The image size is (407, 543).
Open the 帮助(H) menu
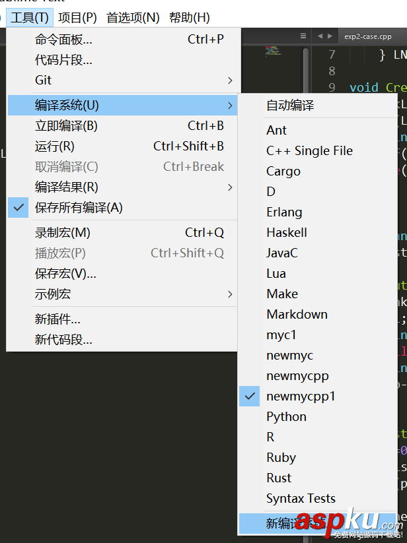tap(189, 18)
